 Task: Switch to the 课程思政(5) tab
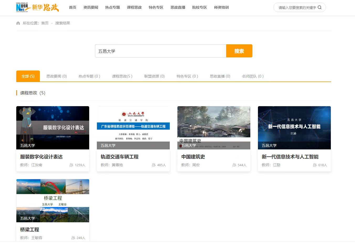pyautogui.click(x=122, y=76)
